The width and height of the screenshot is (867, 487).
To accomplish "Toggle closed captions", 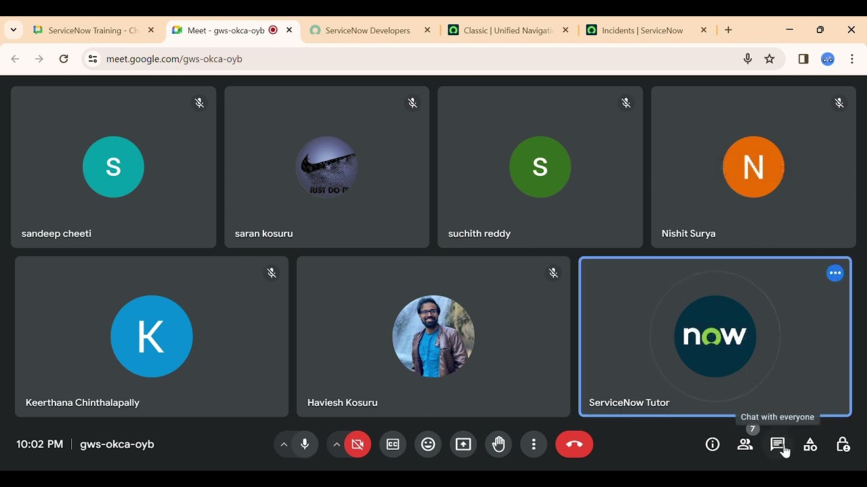I will [393, 444].
